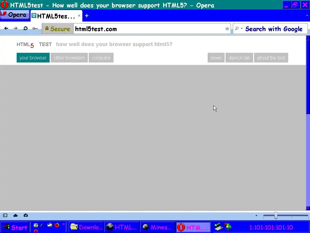This screenshot has height=233, width=310.
Task: Open search engine dropdown magnifier
Action: click(238, 29)
